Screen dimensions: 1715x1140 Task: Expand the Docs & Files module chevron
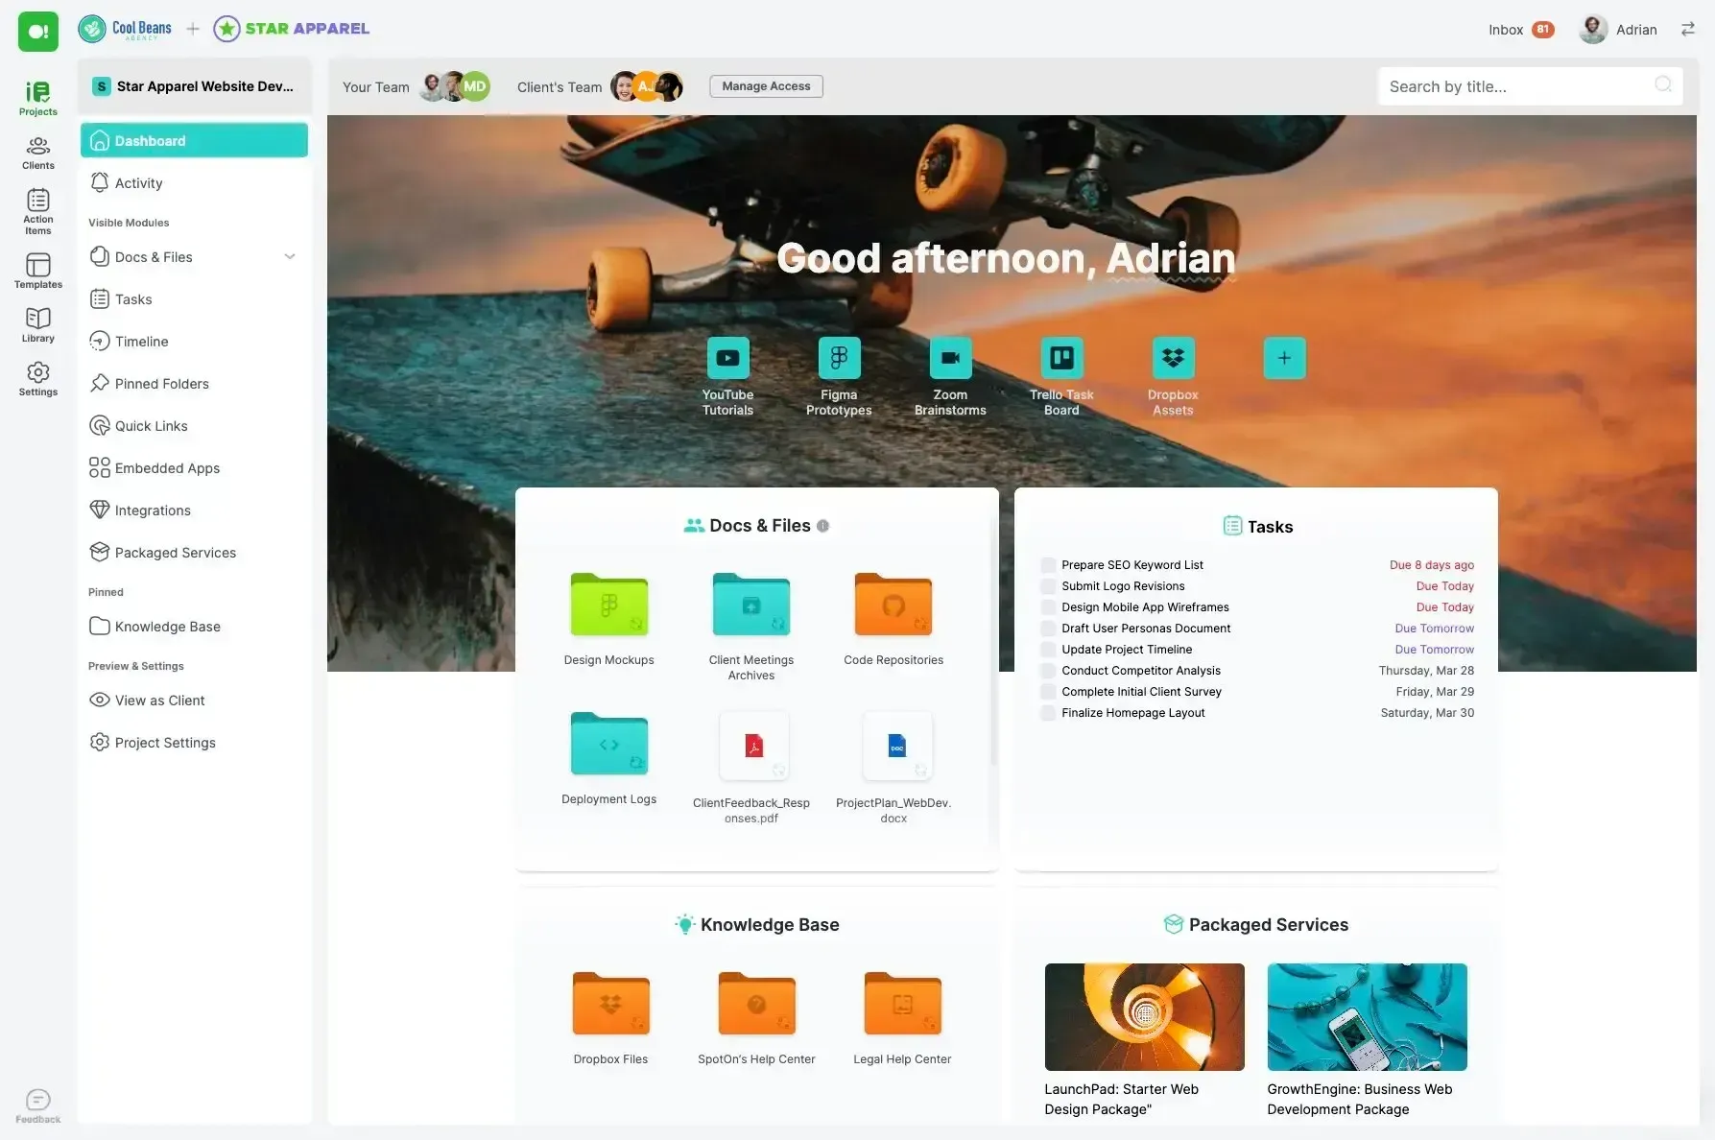(x=290, y=256)
